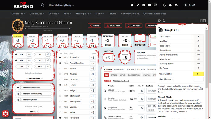Open the messages chat bubble icon
This screenshot has width=211, height=119.
(x=176, y=5)
